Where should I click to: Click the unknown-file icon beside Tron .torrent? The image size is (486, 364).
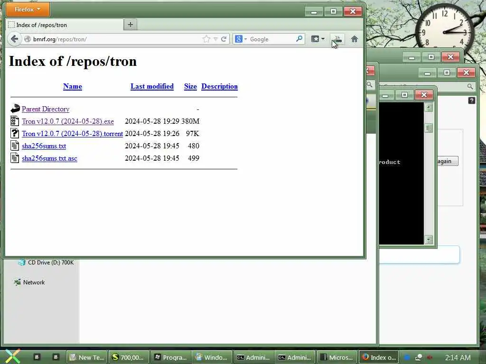[15, 133]
